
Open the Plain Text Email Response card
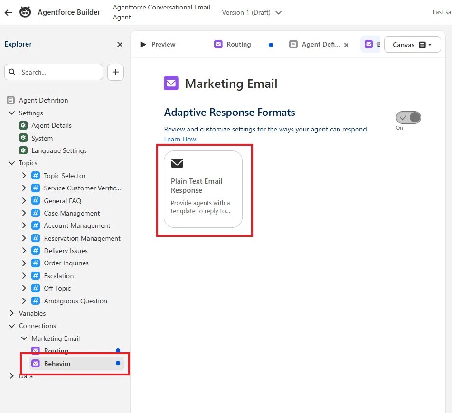[x=203, y=189]
